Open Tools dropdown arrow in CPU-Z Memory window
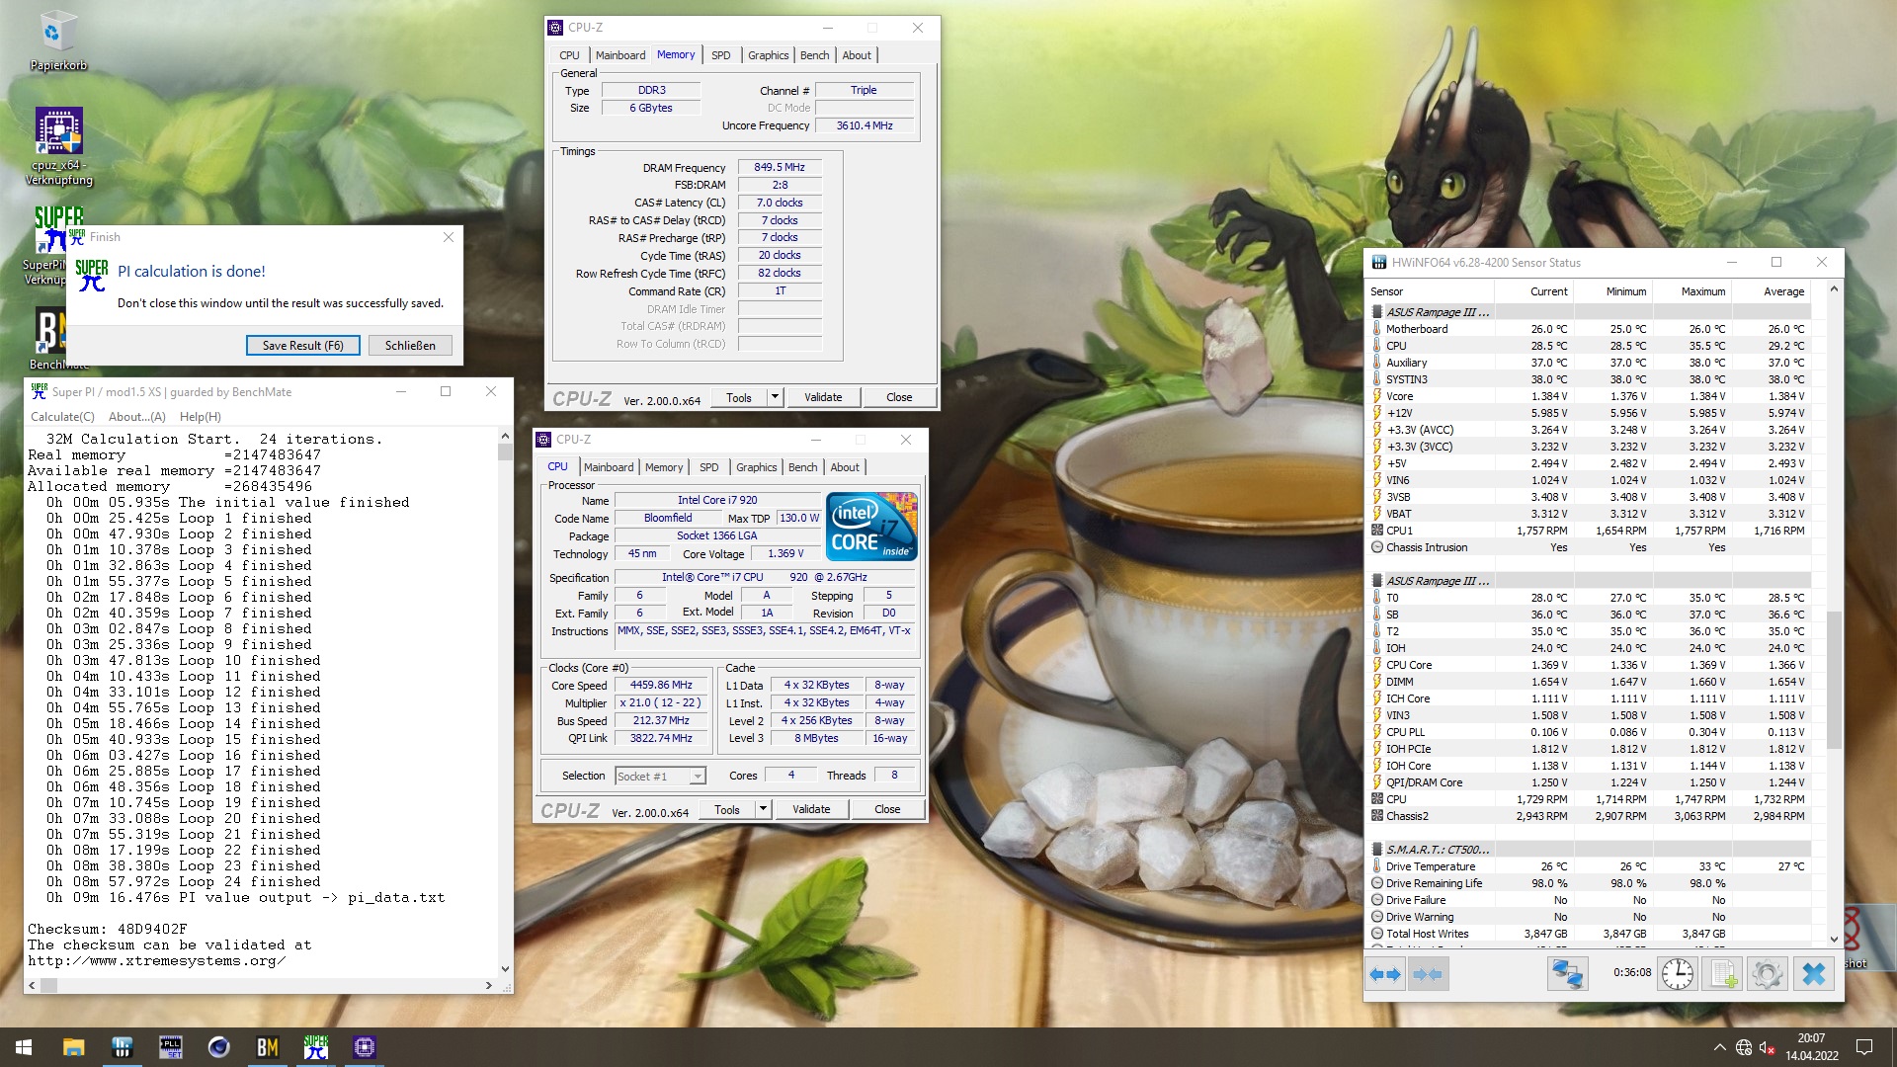1897x1067 pixels. tap(775, 397)
